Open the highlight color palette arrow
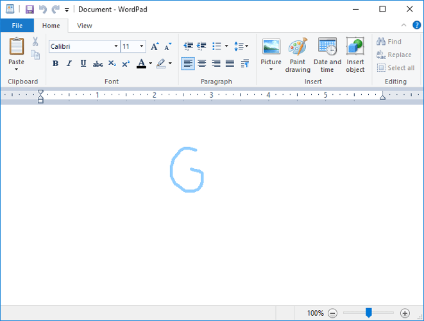This screenshot has height=321, width=424. [170, 64]
